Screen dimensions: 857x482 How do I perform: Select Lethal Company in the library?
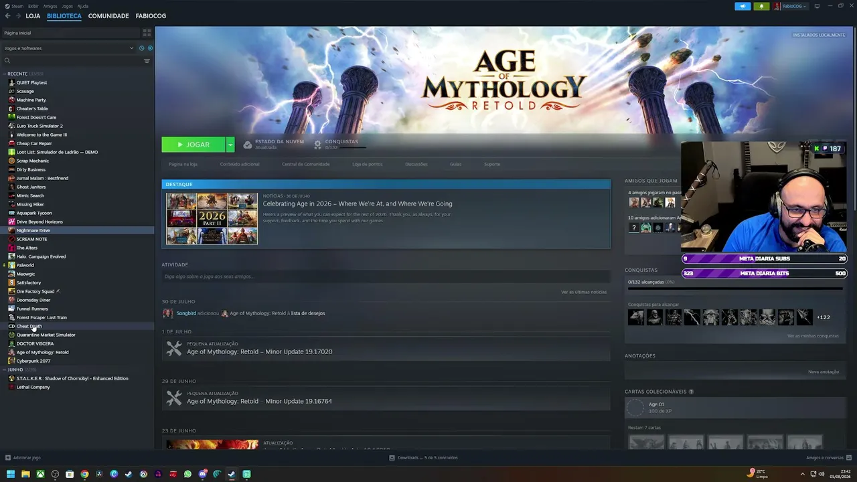(33, 387)
